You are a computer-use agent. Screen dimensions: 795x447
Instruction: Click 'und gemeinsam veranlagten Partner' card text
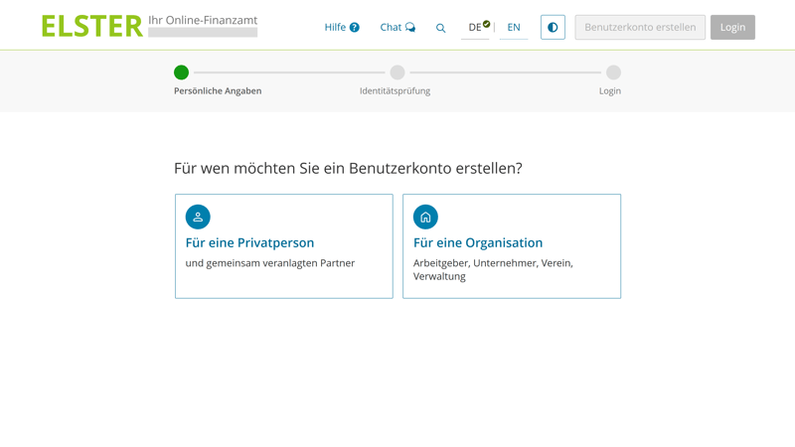270,263
